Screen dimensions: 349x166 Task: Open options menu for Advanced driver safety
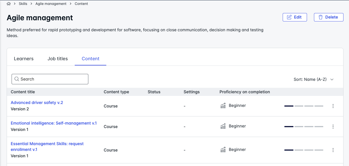tap(333, 106)
